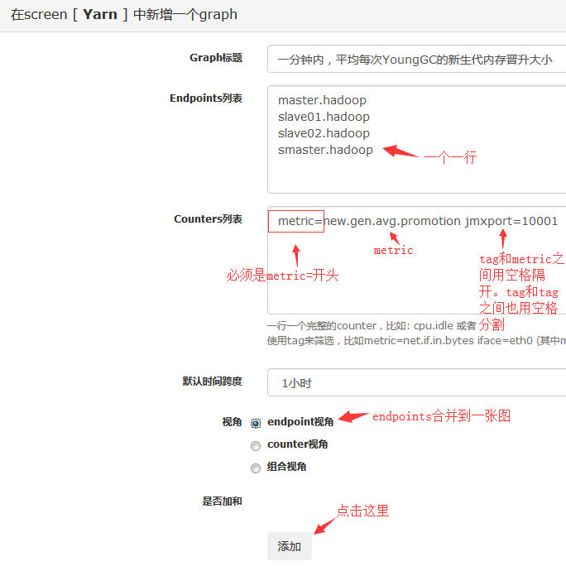The width and height of the screenshot is (566, 571).
Task: Click the Graph标题 field label
Action: [x=216, y=58]
